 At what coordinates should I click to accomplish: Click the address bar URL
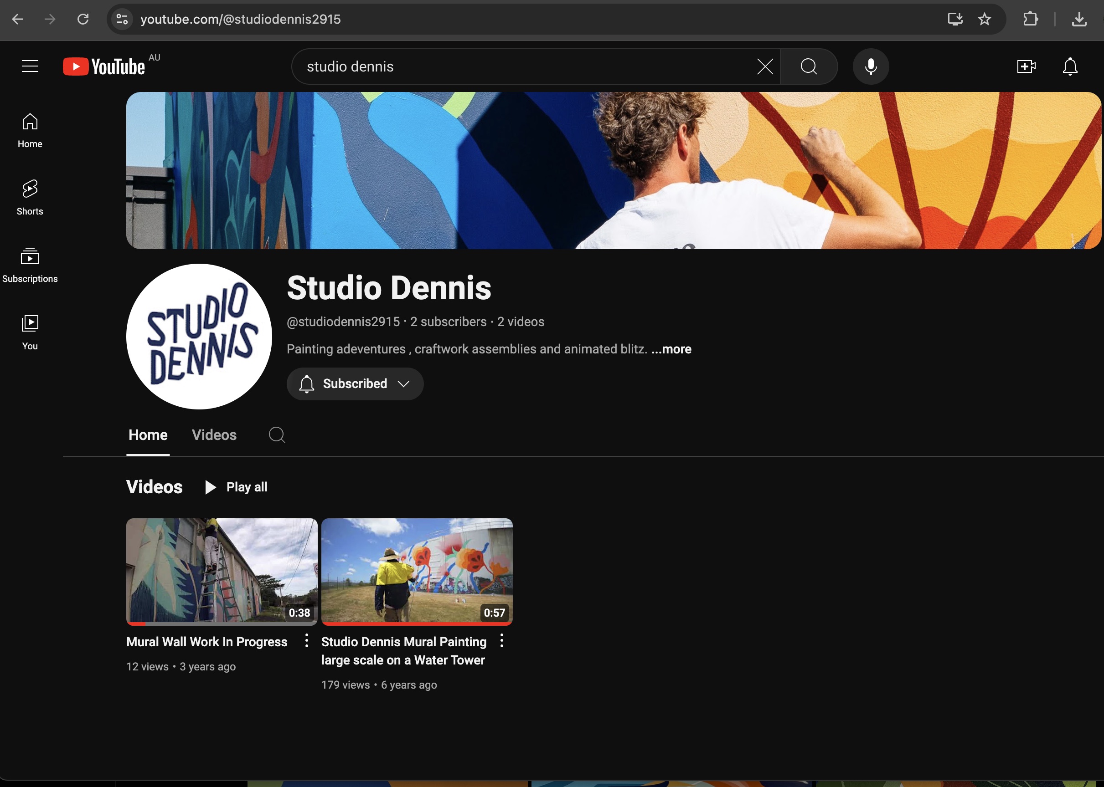[241, 20]
